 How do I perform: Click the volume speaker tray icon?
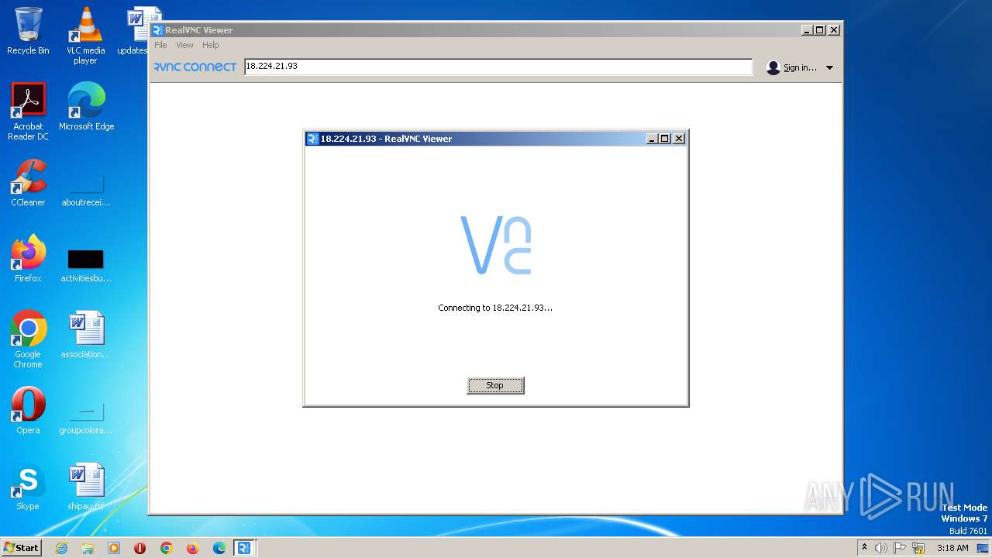tap(880, 548)
